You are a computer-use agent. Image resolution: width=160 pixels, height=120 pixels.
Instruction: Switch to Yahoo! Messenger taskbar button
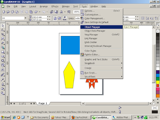(x=60, y=117)
